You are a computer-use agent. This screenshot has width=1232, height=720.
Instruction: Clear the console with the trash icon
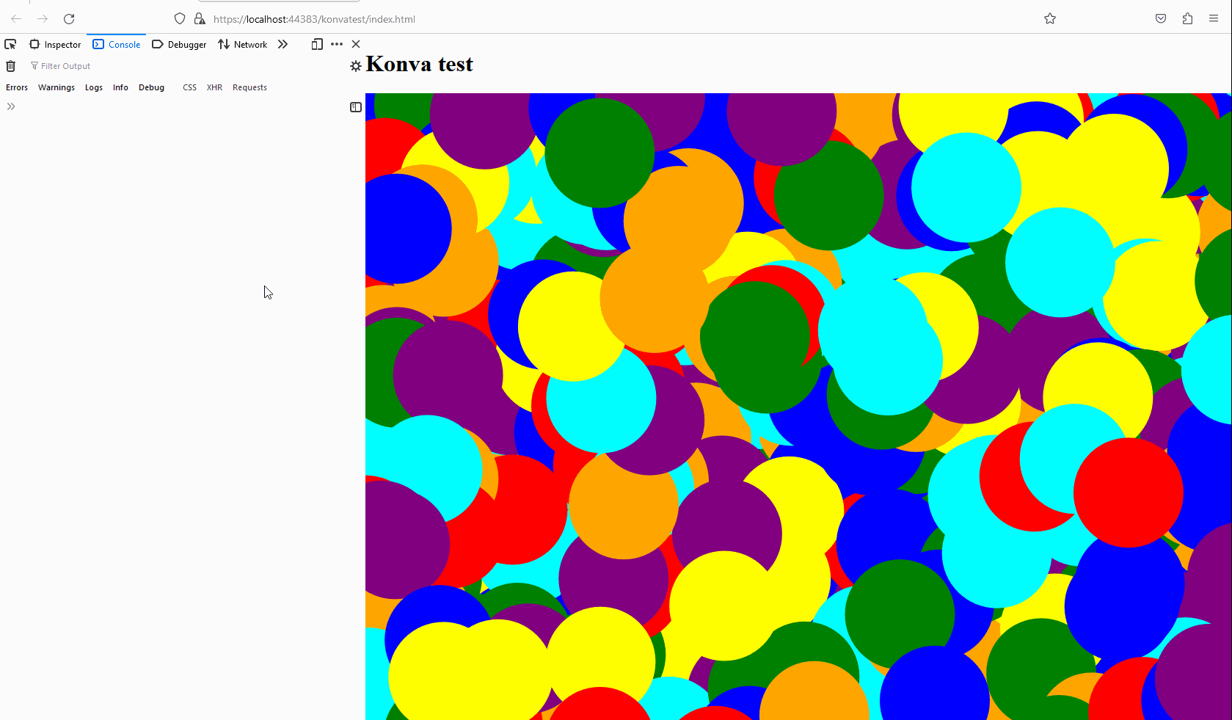point(10,66)
